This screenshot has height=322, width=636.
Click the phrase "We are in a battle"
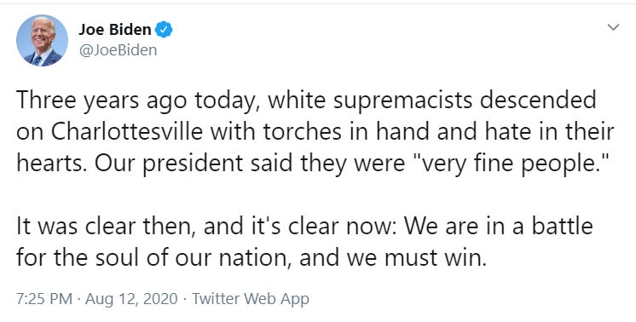[x=499, y=227]
